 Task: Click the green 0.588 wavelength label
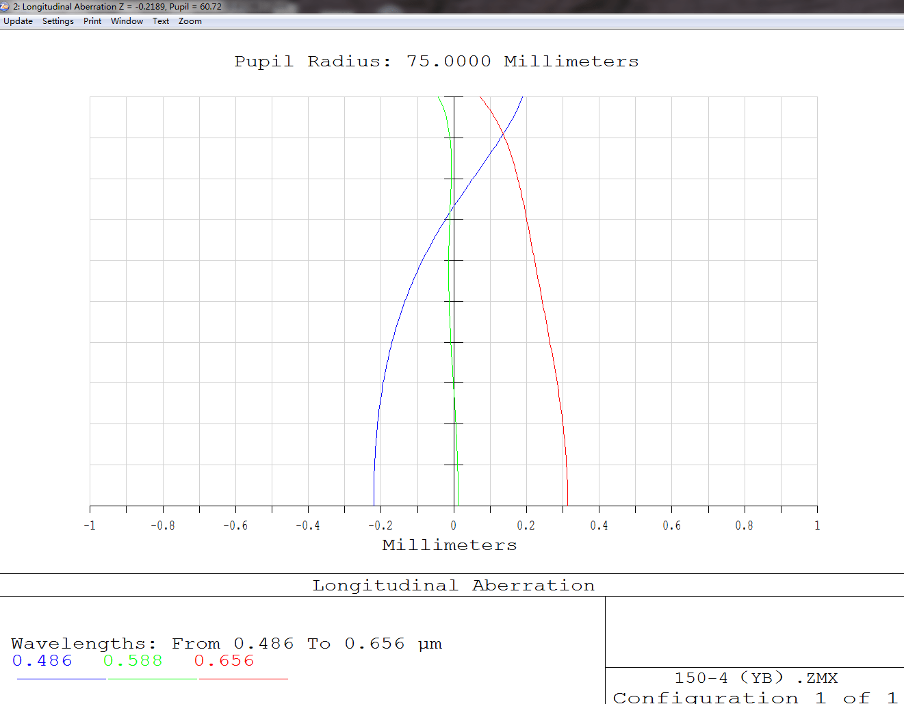click(133, 661)
